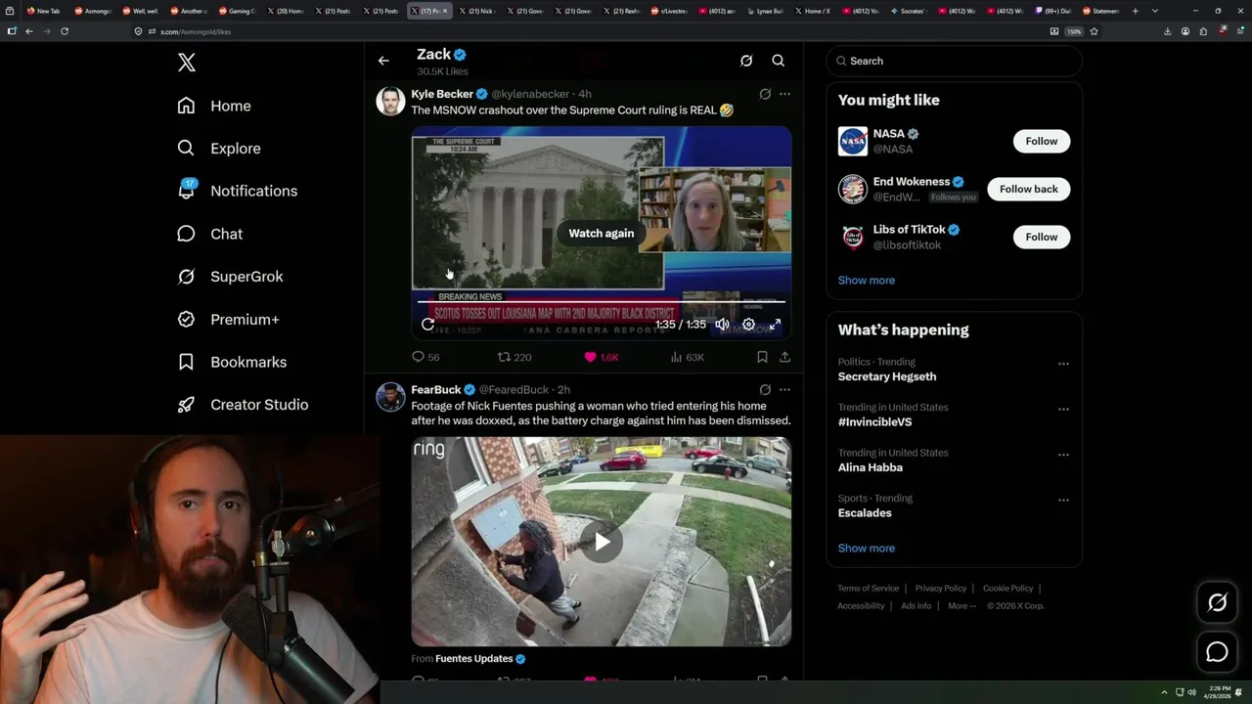Click the X logo in sidebar
Viewport: 1252px width, 704px height.
coord(187,63)
